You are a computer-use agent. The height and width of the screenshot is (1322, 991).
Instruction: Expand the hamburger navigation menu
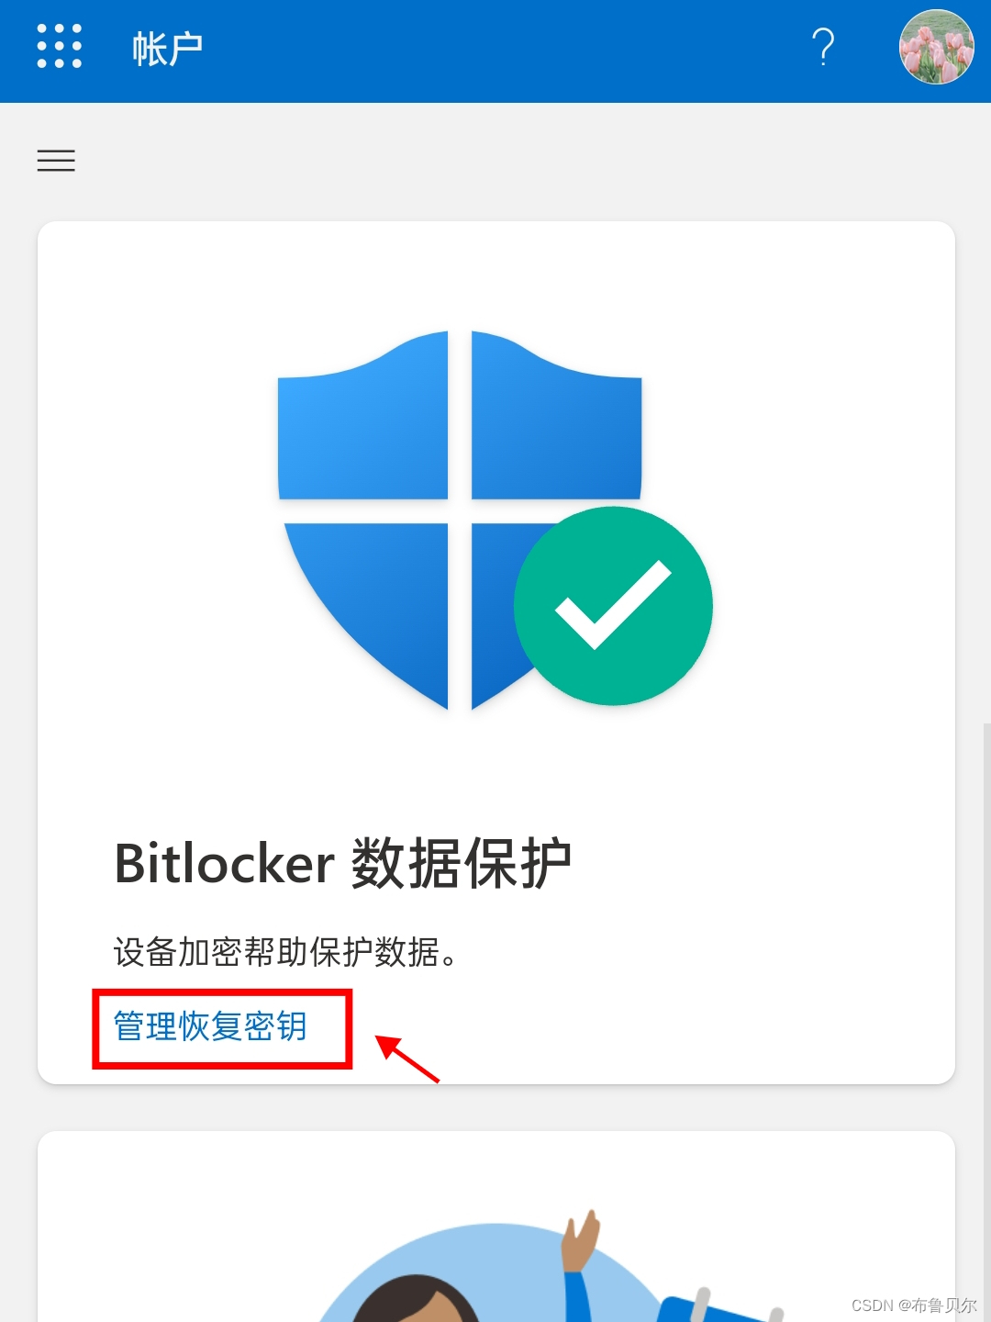coord(56,161)
